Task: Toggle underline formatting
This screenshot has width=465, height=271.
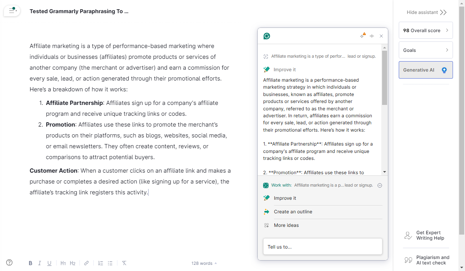Action: (49, 263)
